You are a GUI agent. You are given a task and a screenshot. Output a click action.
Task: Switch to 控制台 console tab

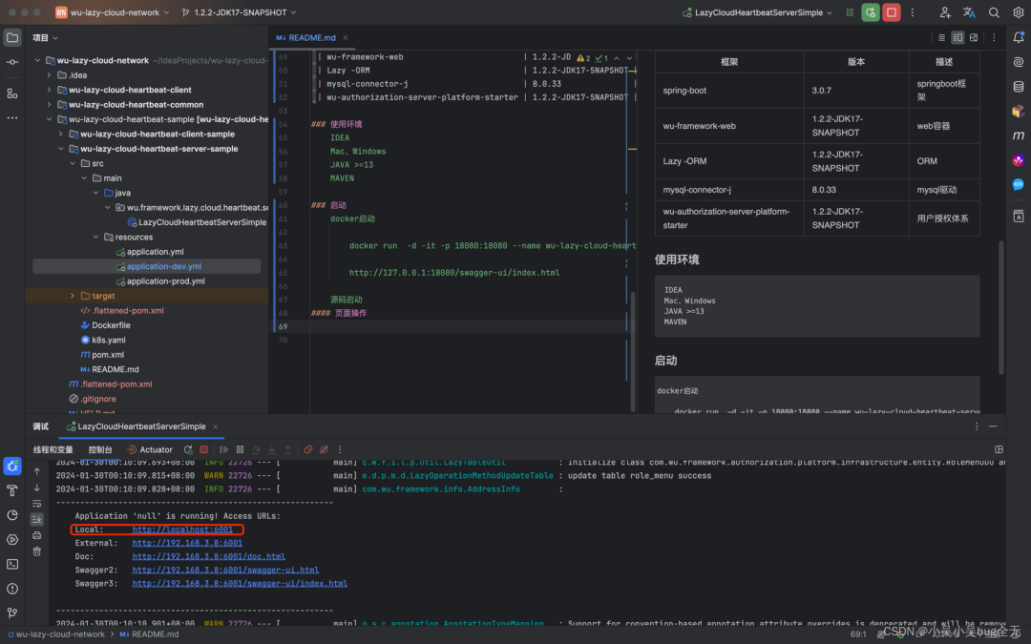[x=100, y=449]
